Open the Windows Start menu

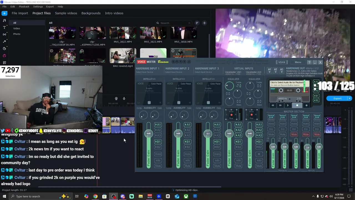click(x=4, y=196)
